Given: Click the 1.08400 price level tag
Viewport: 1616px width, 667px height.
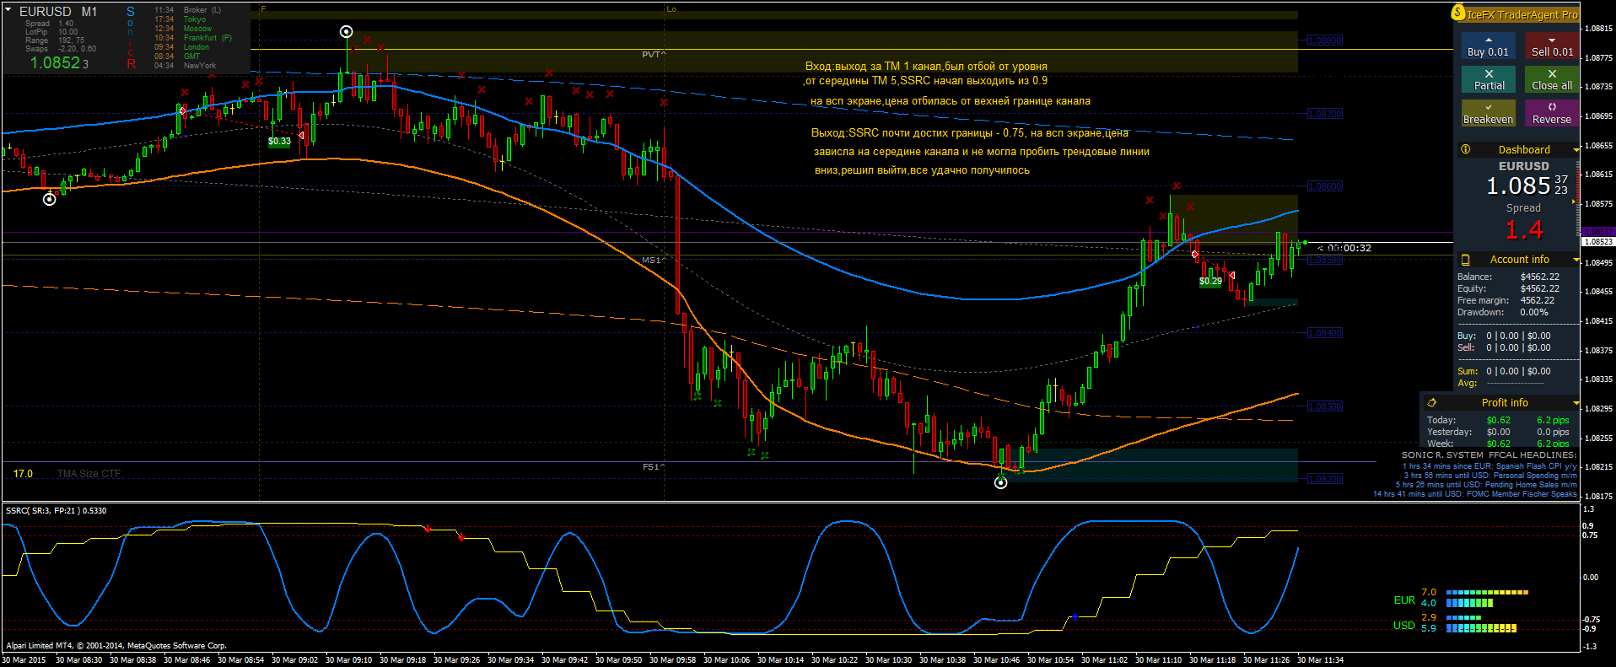Looking at the screenshot, I should point(1325,333).
